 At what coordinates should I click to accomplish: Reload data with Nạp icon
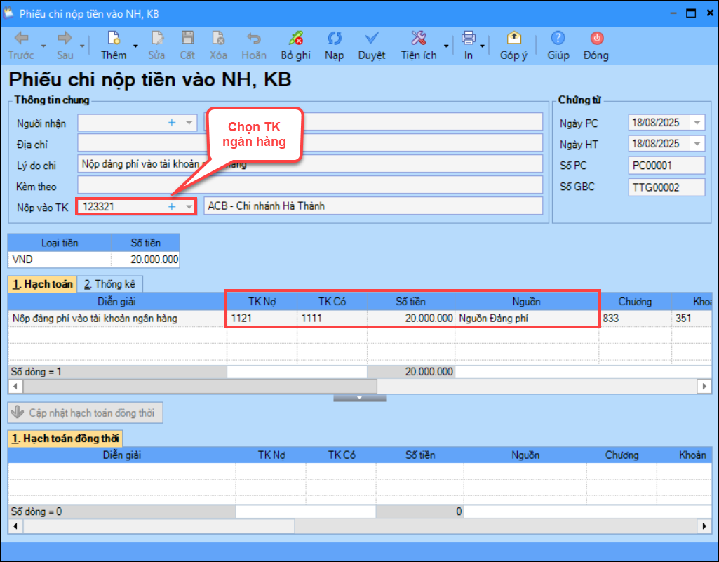335,38
